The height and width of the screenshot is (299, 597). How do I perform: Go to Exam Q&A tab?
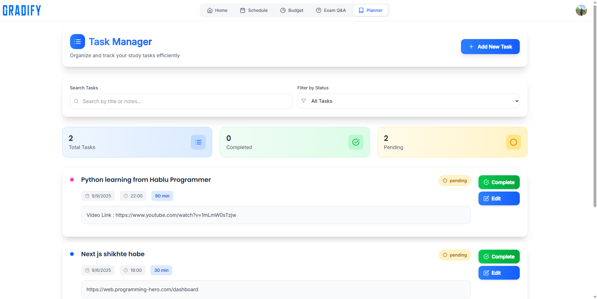tap(331, 10)
